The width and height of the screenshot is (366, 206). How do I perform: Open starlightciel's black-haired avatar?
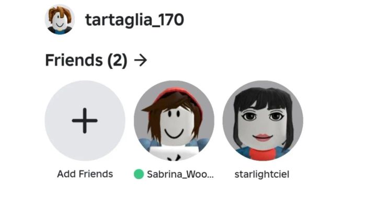pos(263,121)
